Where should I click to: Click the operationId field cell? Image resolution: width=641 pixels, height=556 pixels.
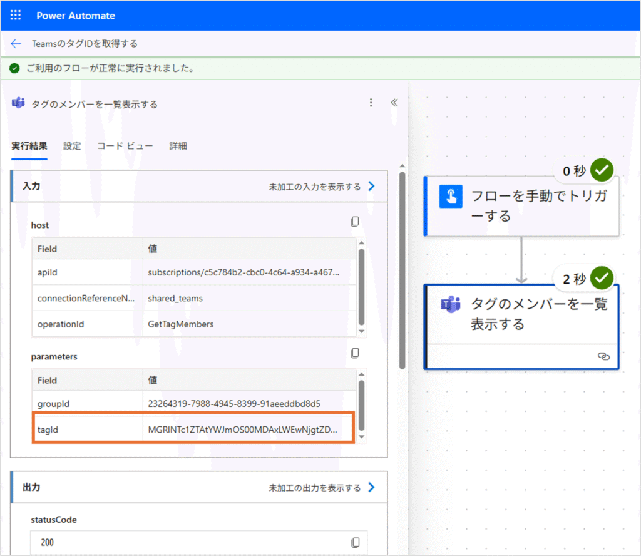88,324
